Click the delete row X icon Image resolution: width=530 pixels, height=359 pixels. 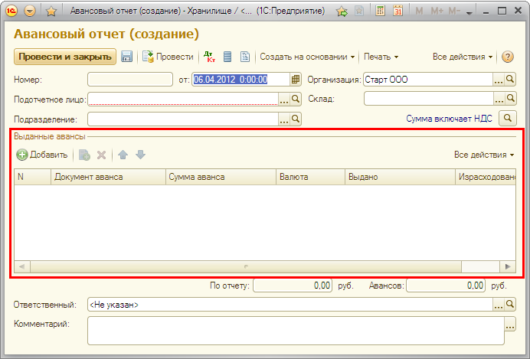click(101, 155)
